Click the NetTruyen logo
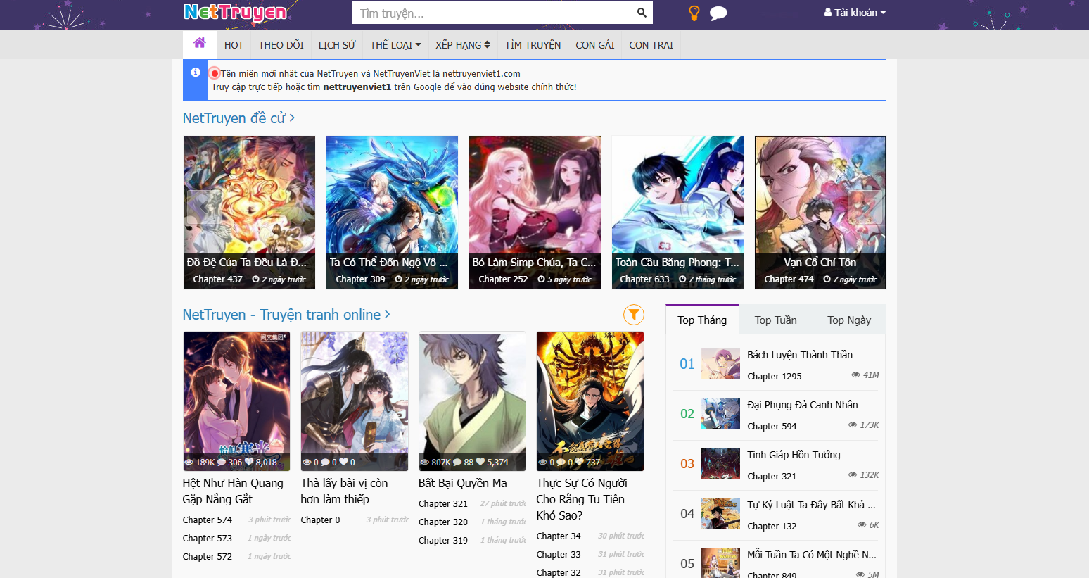 [x=235, y=13]
